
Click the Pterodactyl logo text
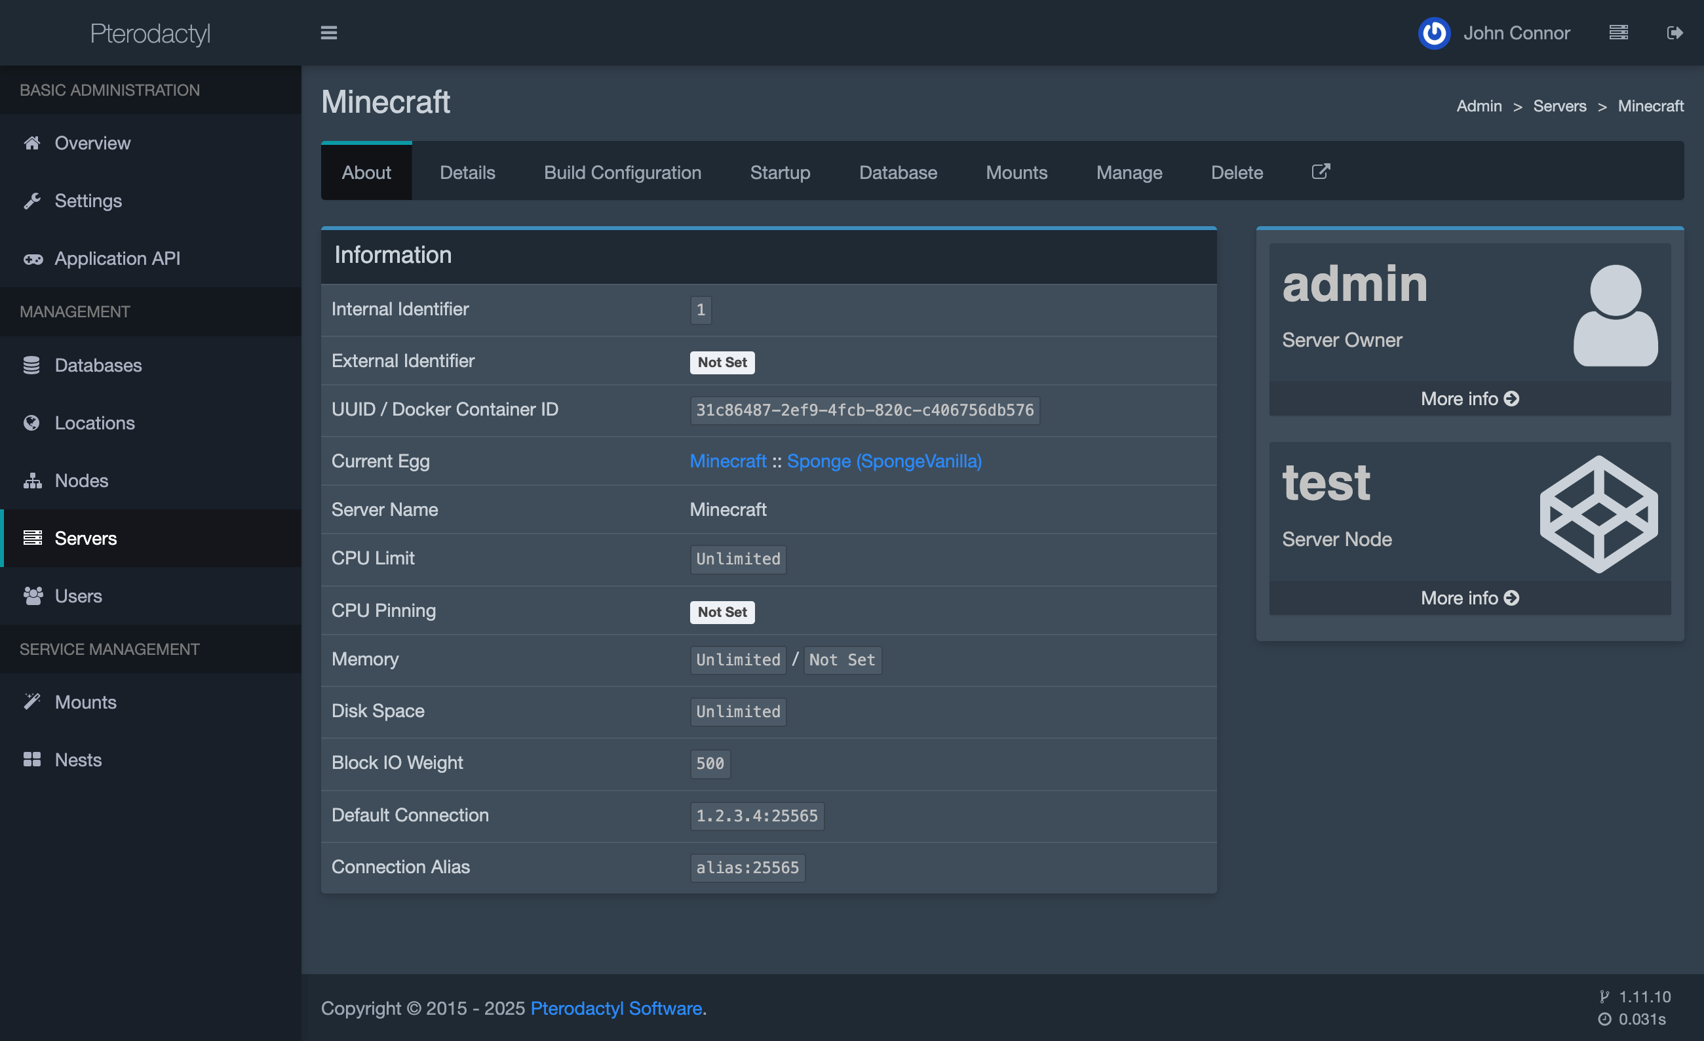(x=150, y=33)
